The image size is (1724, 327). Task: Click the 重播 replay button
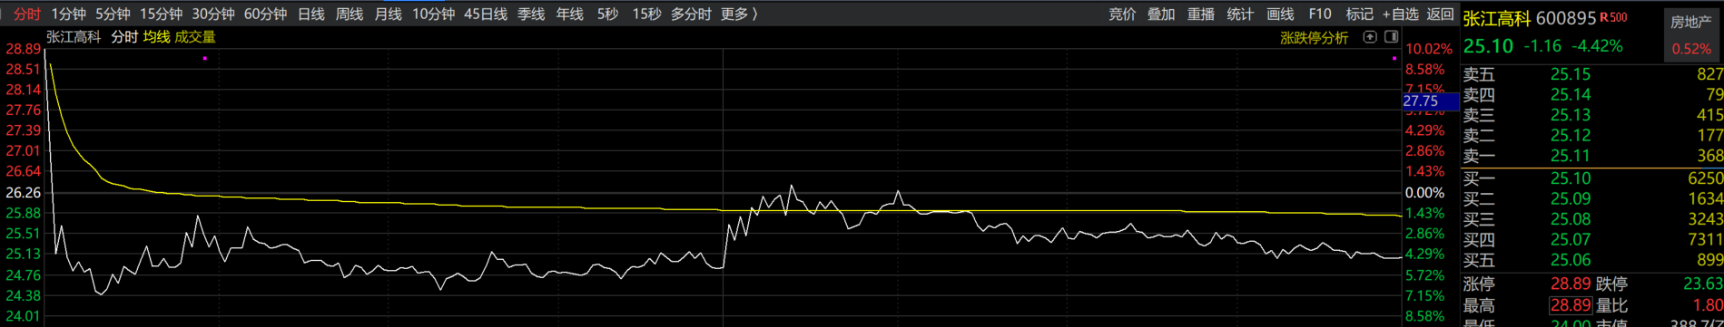pos(1201,14)
